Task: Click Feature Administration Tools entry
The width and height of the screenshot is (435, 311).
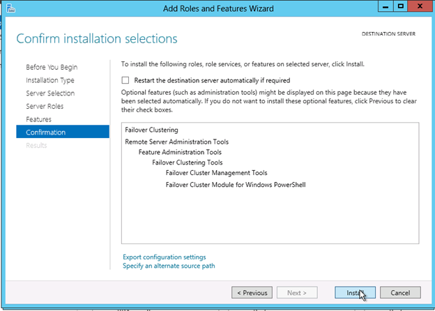Action: (180, 152)
